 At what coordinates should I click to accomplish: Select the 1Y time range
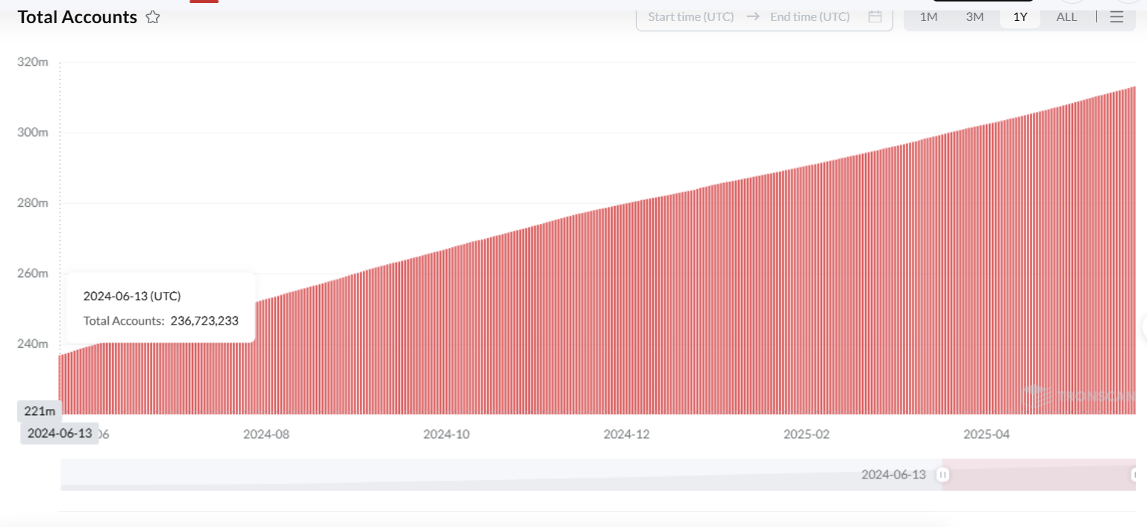(1020, 16)
